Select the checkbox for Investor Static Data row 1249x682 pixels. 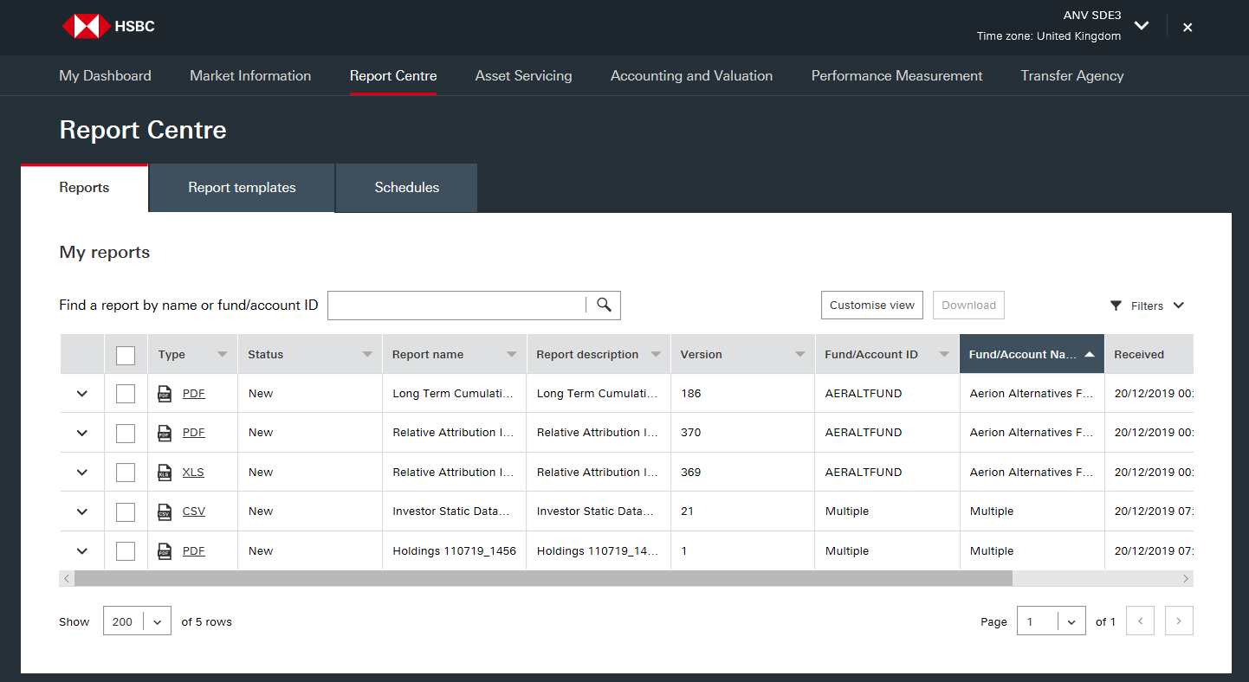[126, 511]
